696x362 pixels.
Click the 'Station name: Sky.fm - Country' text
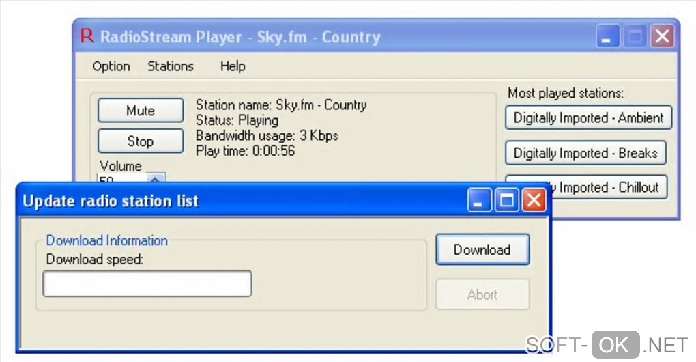click(x=281, y=105)
